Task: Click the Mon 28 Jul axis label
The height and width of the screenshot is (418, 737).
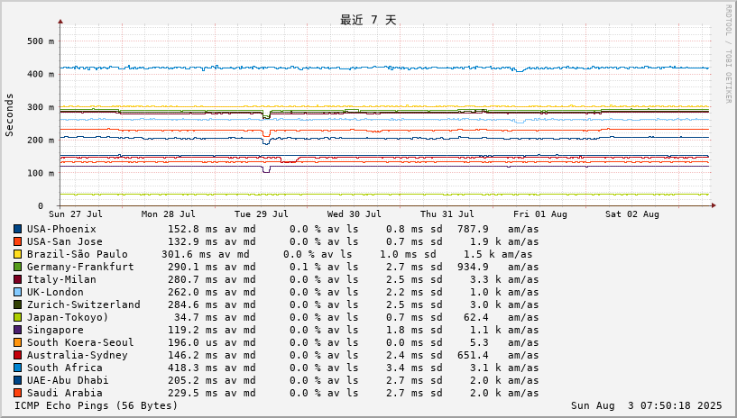Action: [169, 214]
